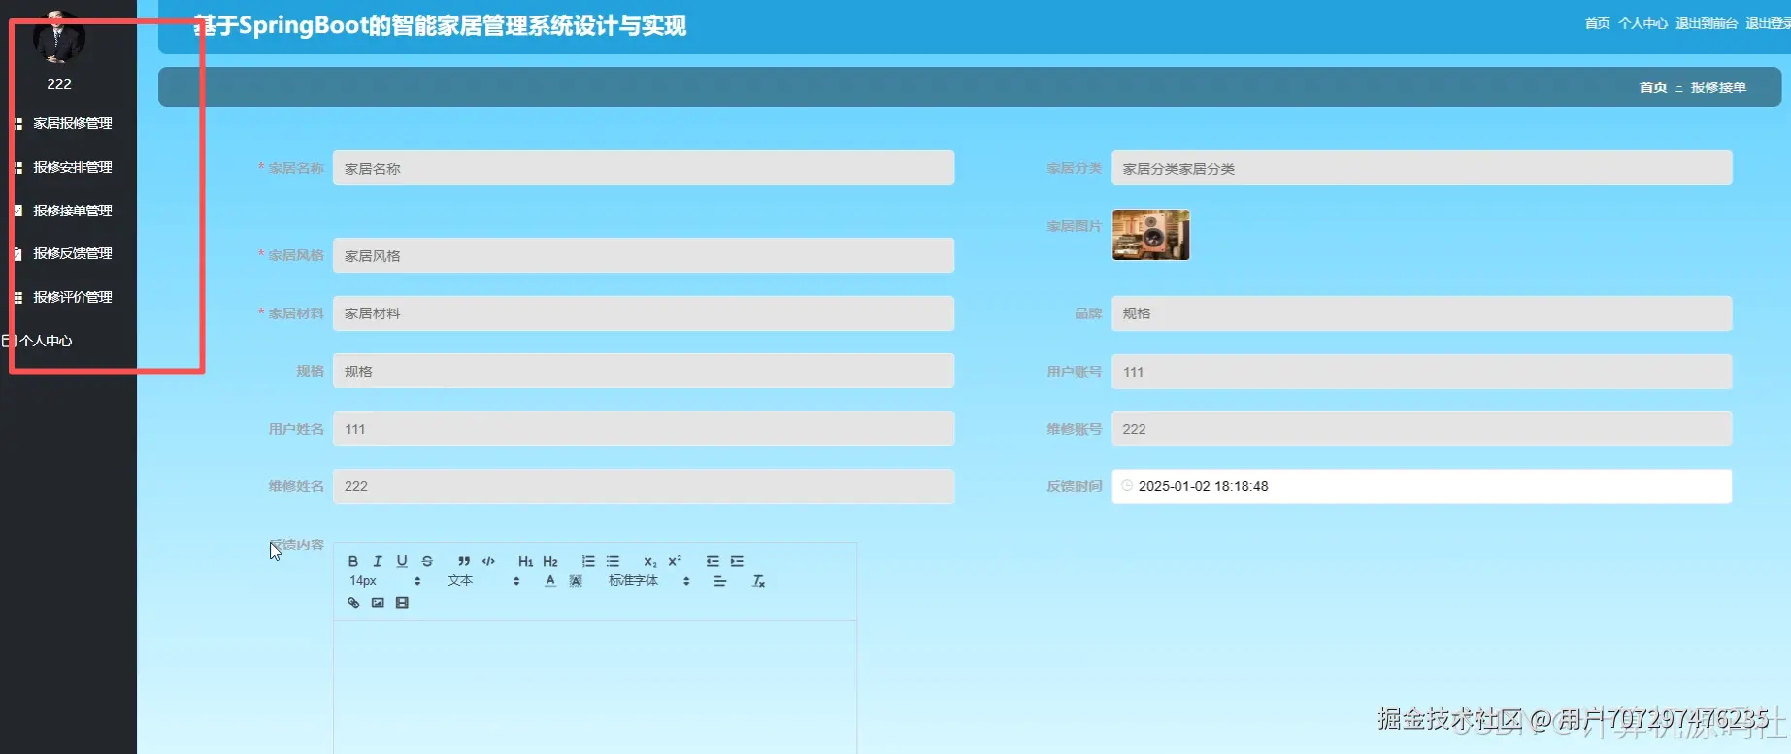Go to 首页 in the top navigation
This screenshot has width=1791, height=754.
coord(1597,23)
